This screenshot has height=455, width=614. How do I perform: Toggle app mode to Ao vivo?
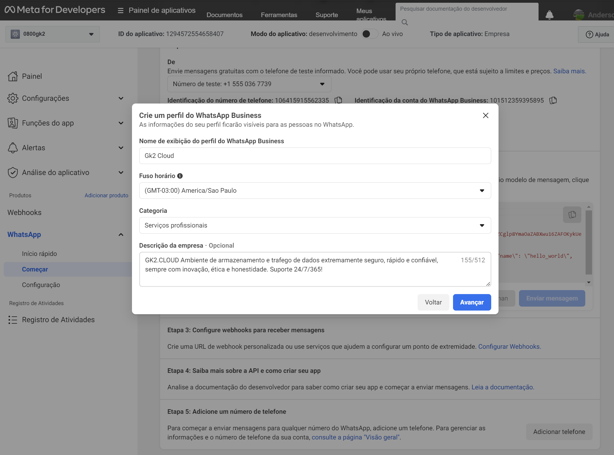(x=370, y=34)
